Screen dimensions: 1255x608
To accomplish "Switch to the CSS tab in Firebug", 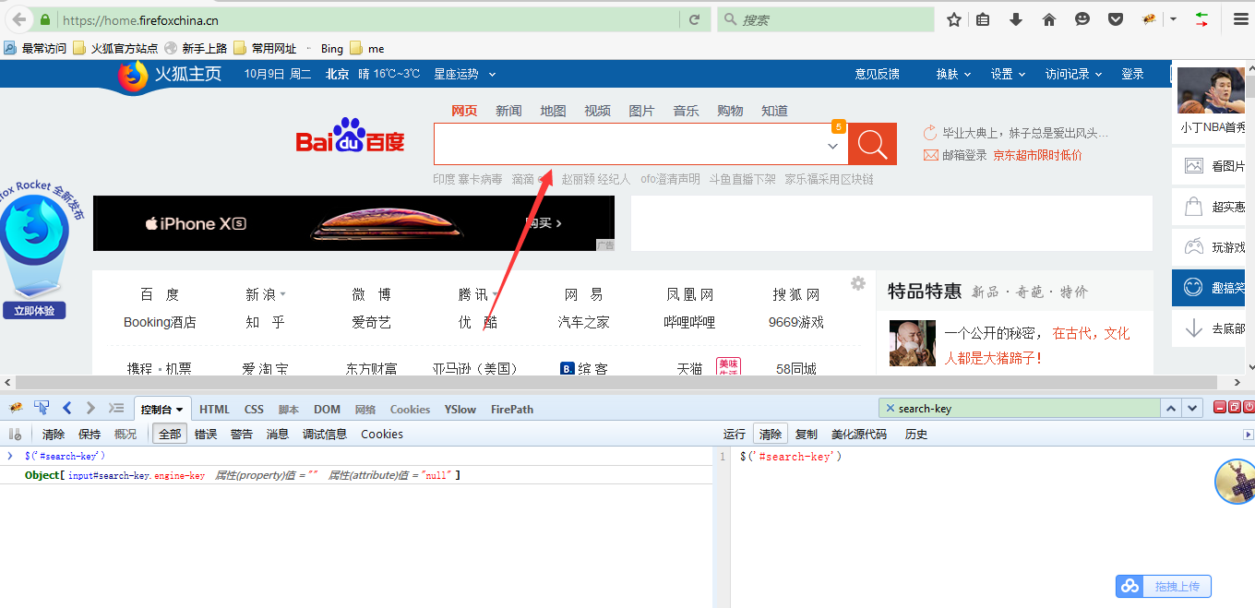I will coord(254,409).
